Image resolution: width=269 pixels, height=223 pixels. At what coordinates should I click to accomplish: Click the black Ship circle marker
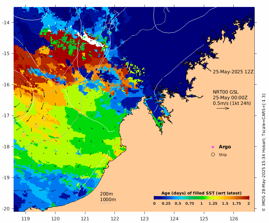[x=213, y=154]
